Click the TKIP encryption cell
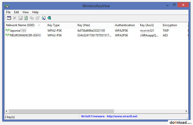The height and width of the screenshot is (125, 193). (x=166, y=31)
